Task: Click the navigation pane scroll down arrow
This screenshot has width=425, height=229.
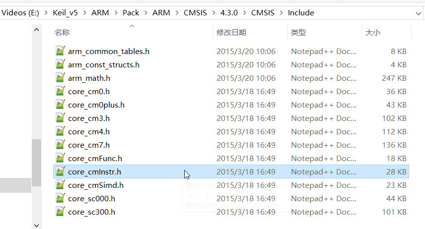Action: 36,225
